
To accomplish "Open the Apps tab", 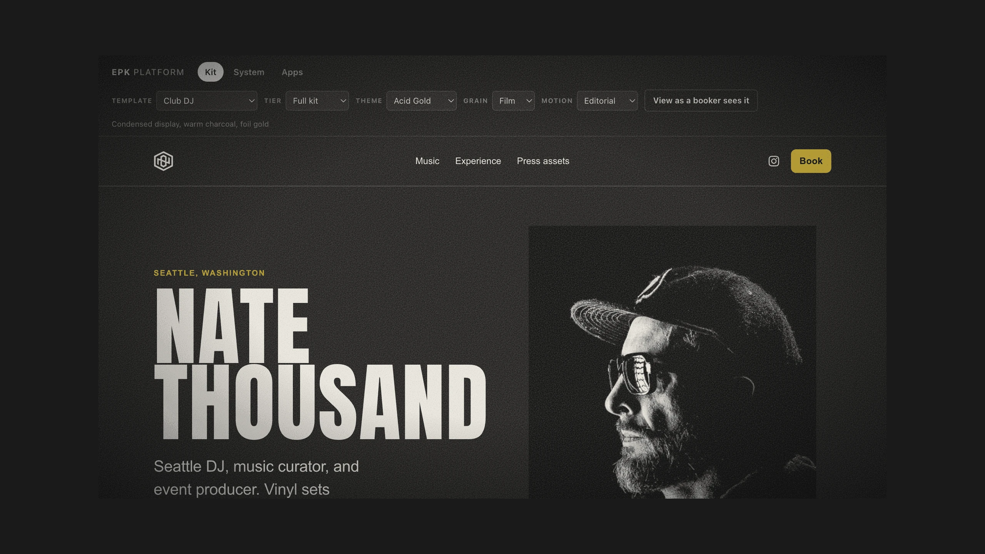I will (x=292, y=72).
